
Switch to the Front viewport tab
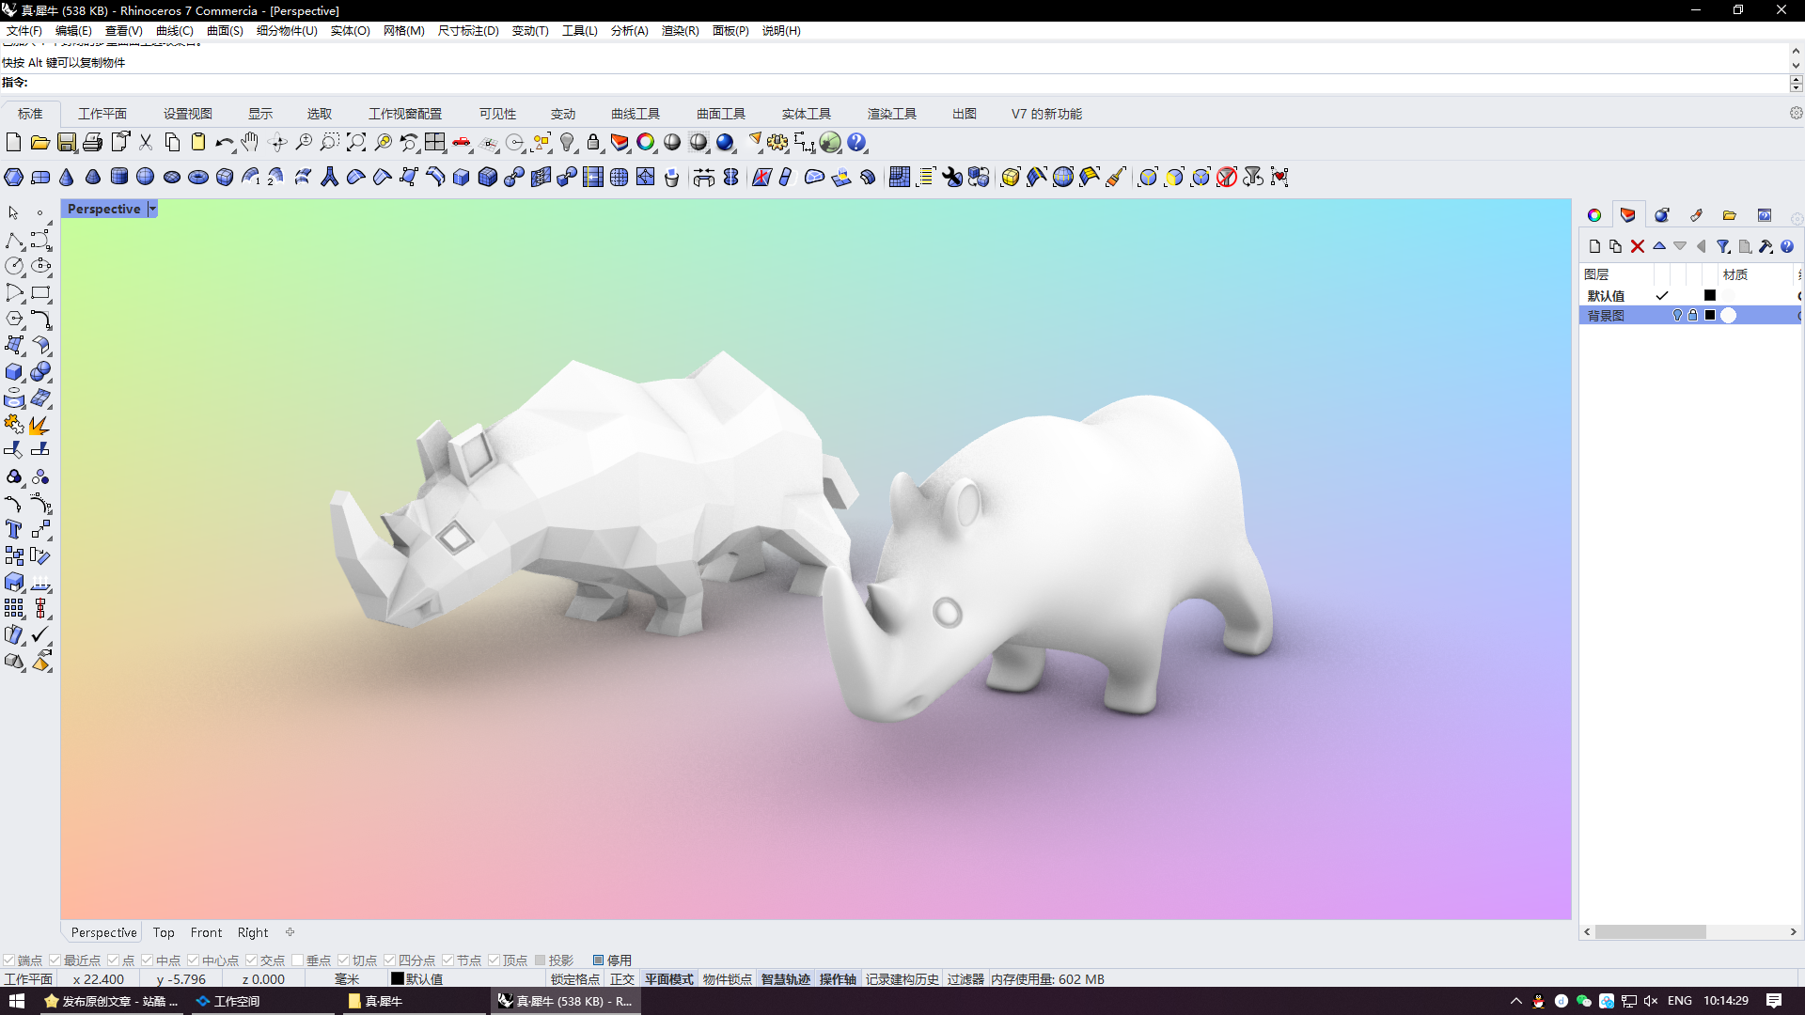tap(206, 932)
